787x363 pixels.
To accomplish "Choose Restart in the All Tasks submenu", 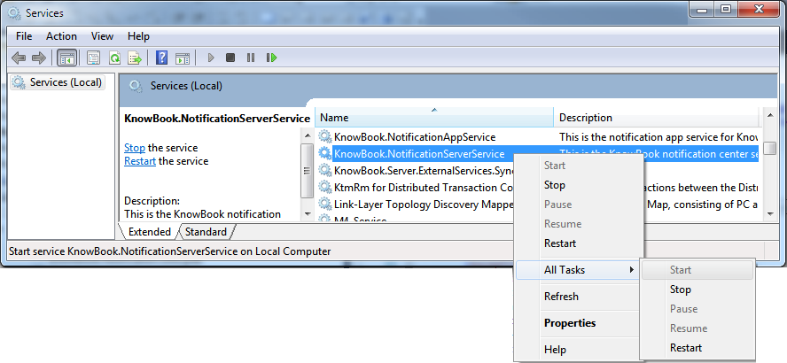I will pos(697,347).
